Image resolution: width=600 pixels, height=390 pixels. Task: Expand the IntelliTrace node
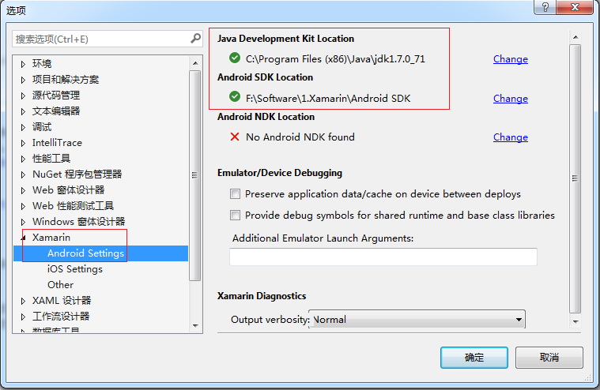(23, 143)
